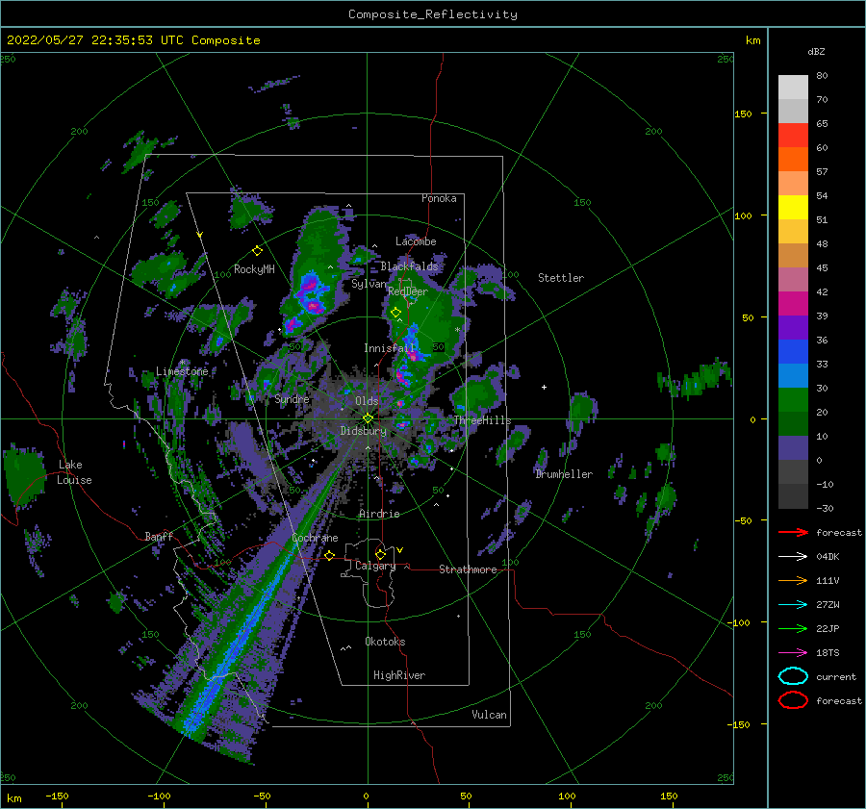The image size is (866, 809).
Task: Pick the red 65-60 dBZ color swatch
Action: pos(793,136)
